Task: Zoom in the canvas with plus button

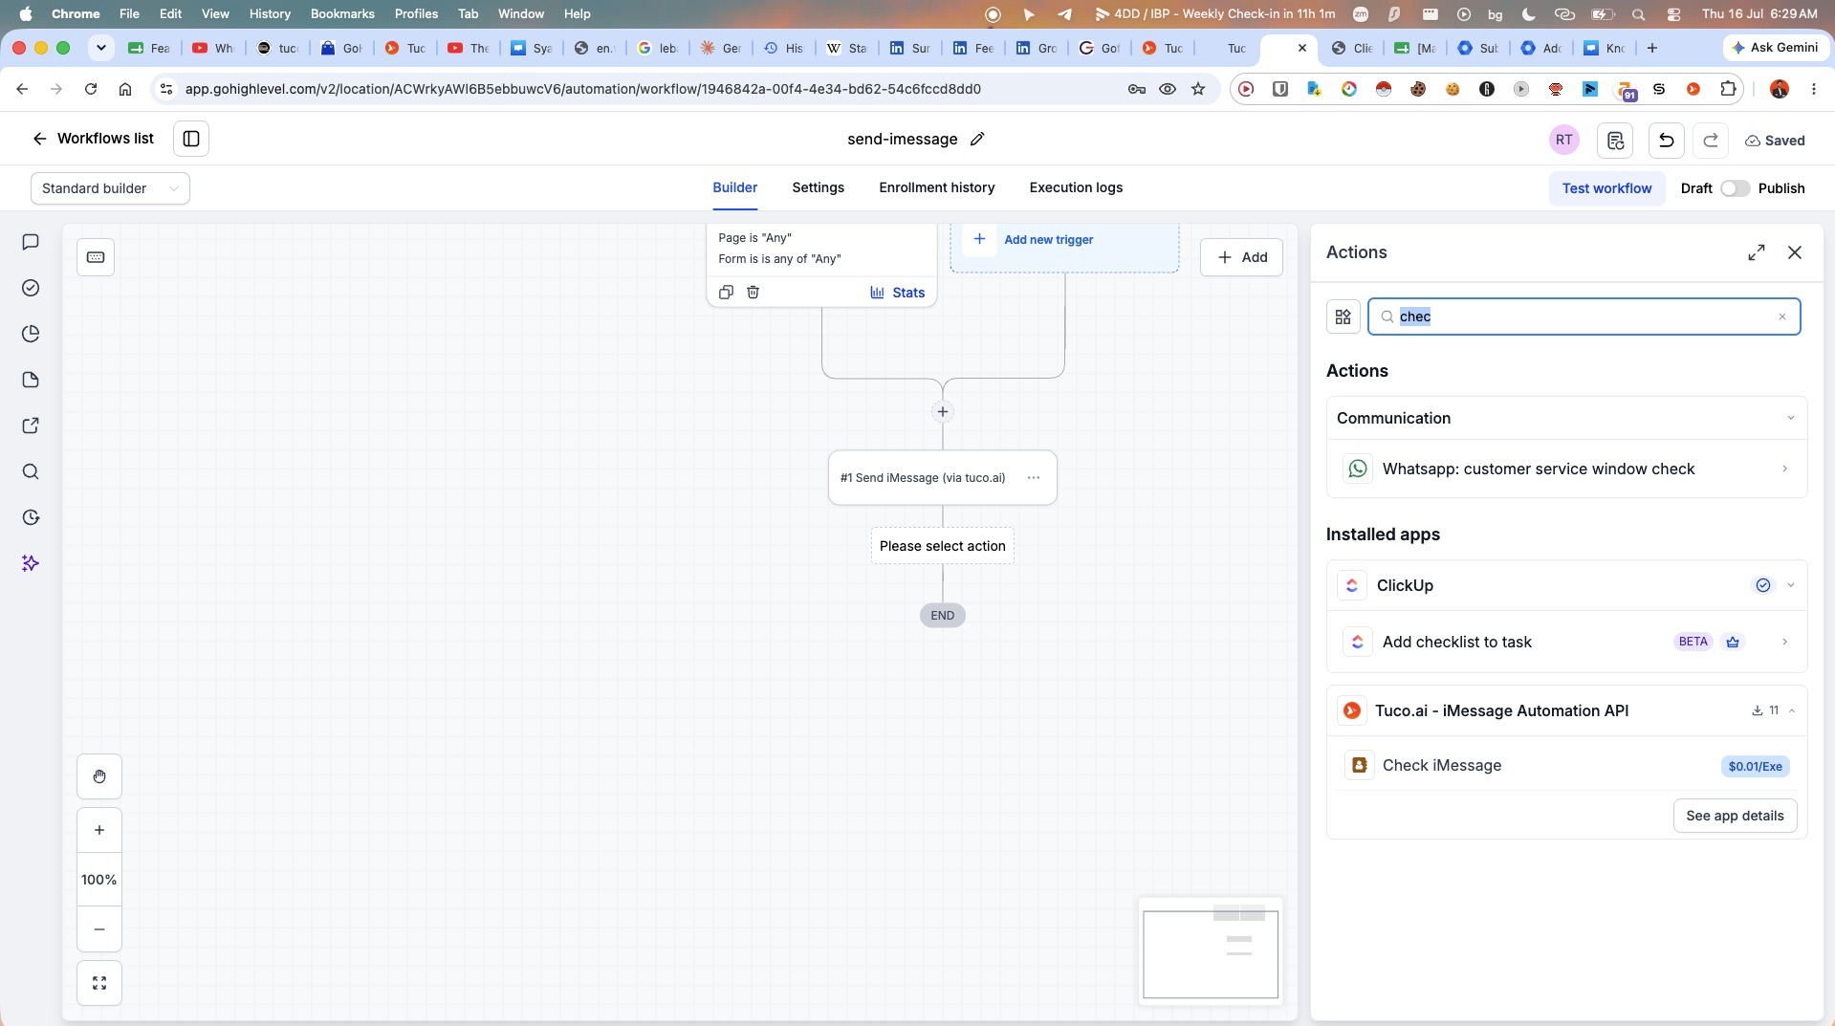Action: pos(99,830)
